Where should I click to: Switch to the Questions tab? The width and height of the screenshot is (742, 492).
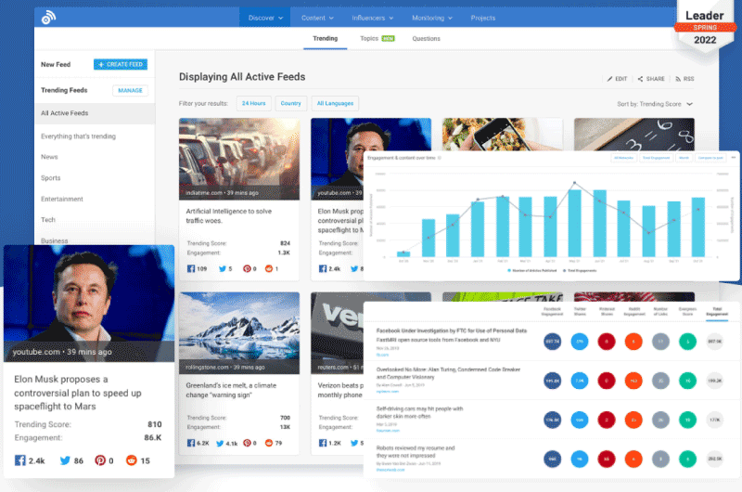pyautogui.click(x=426, y=38)
